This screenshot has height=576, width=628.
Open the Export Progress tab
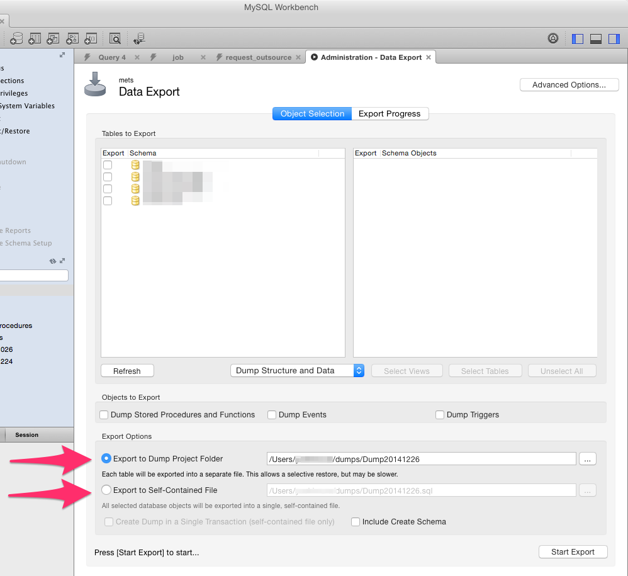(x=390, y=113)
